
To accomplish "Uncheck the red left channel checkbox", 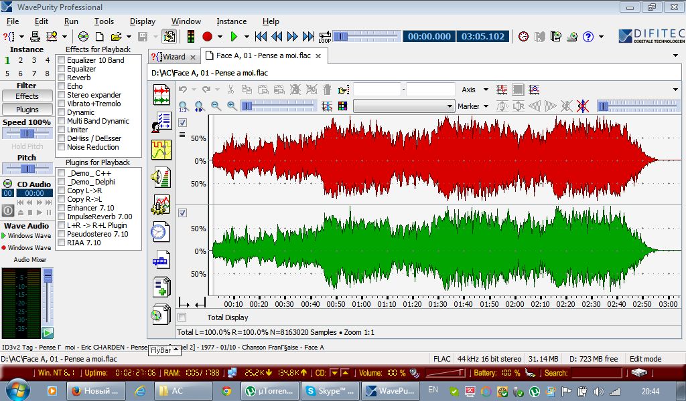I will click(182, 122).
